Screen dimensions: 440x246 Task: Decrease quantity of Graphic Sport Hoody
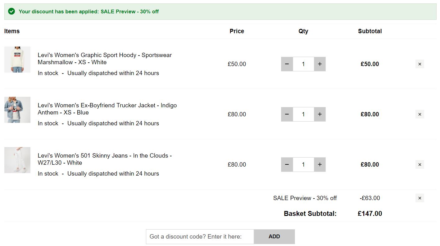click(x=287, y=64)
